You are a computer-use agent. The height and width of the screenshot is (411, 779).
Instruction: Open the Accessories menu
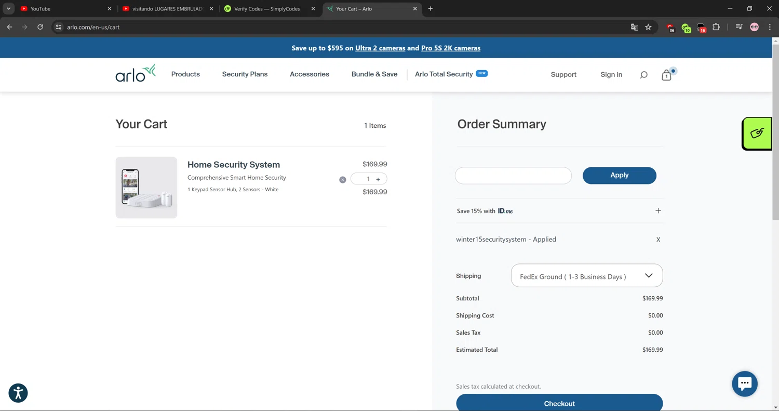[x=310, y=74]
